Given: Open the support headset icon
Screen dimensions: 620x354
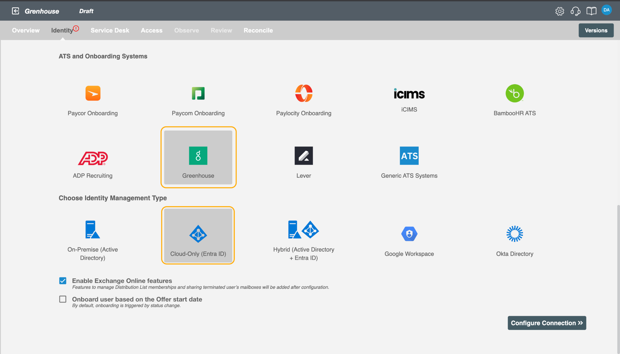Looking at the screenshot, I should click(x=575, y=11).
